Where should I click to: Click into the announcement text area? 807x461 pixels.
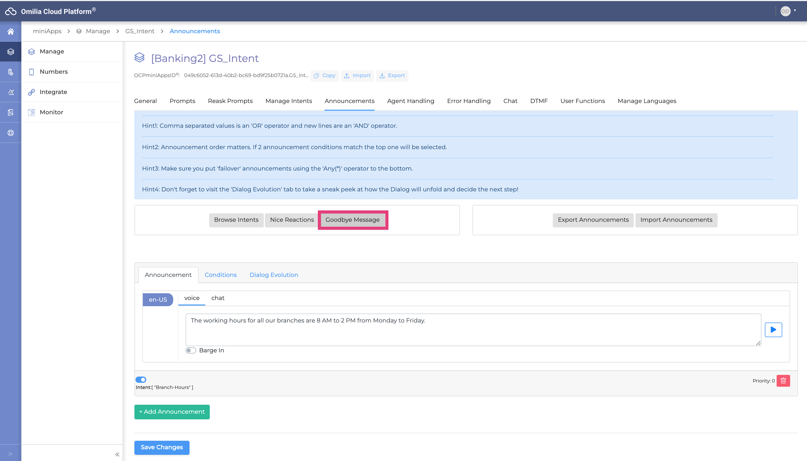click(473, 330)
